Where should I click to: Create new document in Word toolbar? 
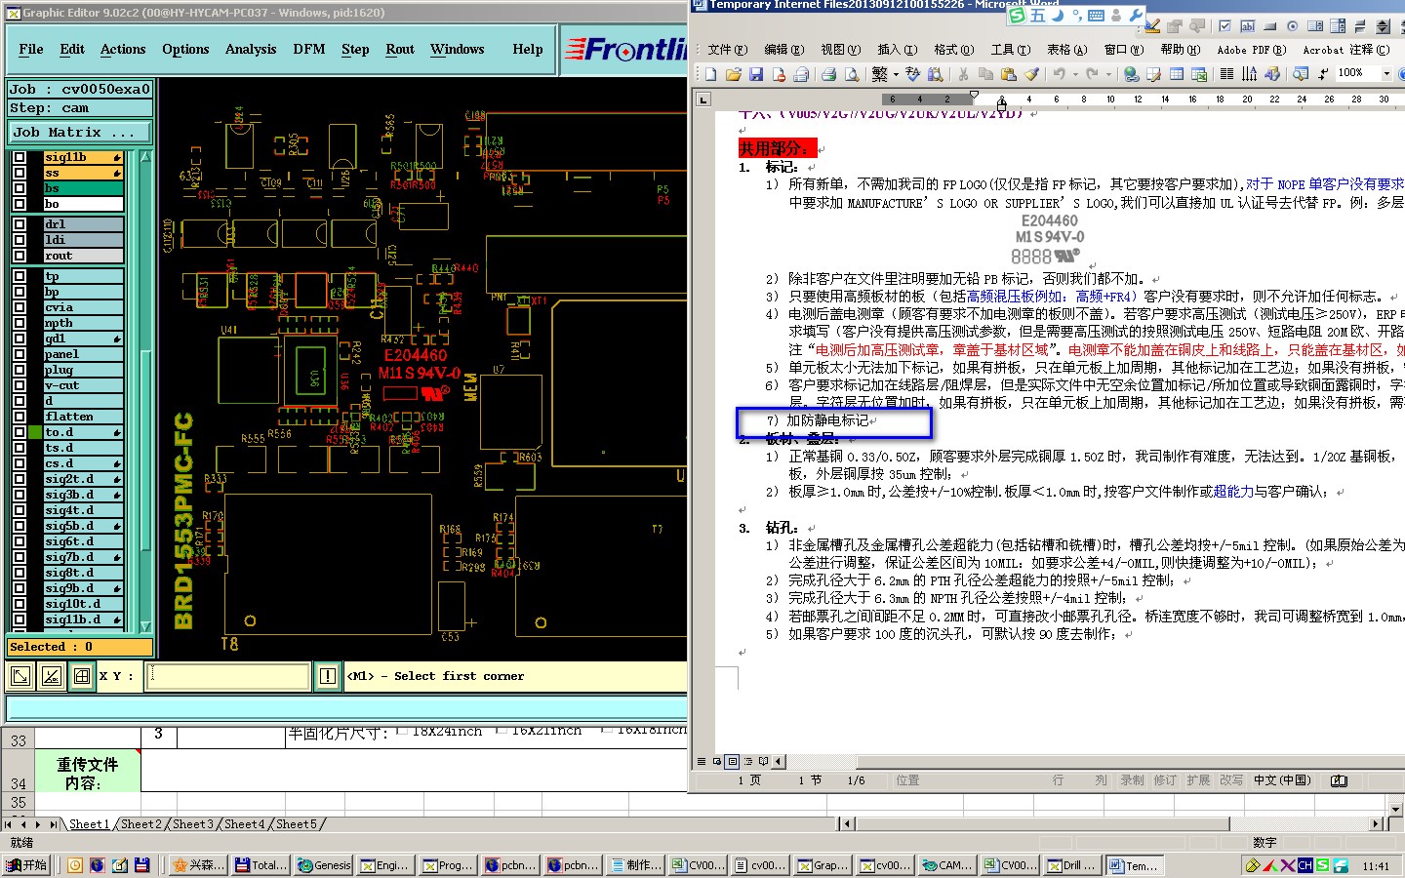pos(710,73)
